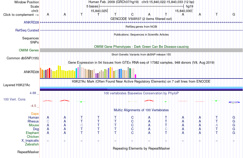This screenshot has width=243, height=158.
Task: Click the '5 bases' scale label
Action: coord(92,6)
